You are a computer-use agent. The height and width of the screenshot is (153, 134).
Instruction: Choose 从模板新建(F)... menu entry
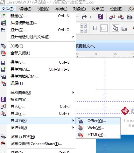(x=38, y=23)
